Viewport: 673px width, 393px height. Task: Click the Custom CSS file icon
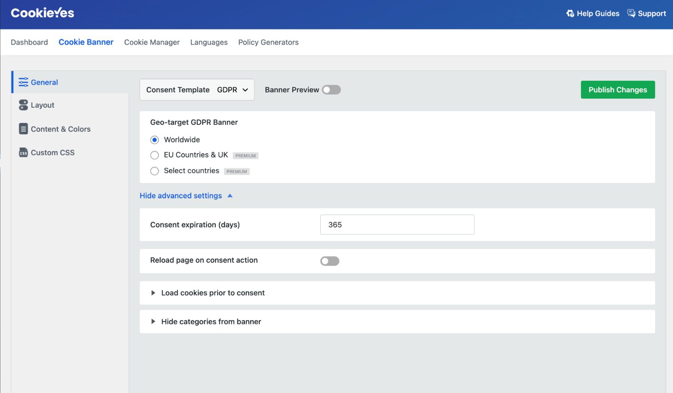(x=23, y=152)
